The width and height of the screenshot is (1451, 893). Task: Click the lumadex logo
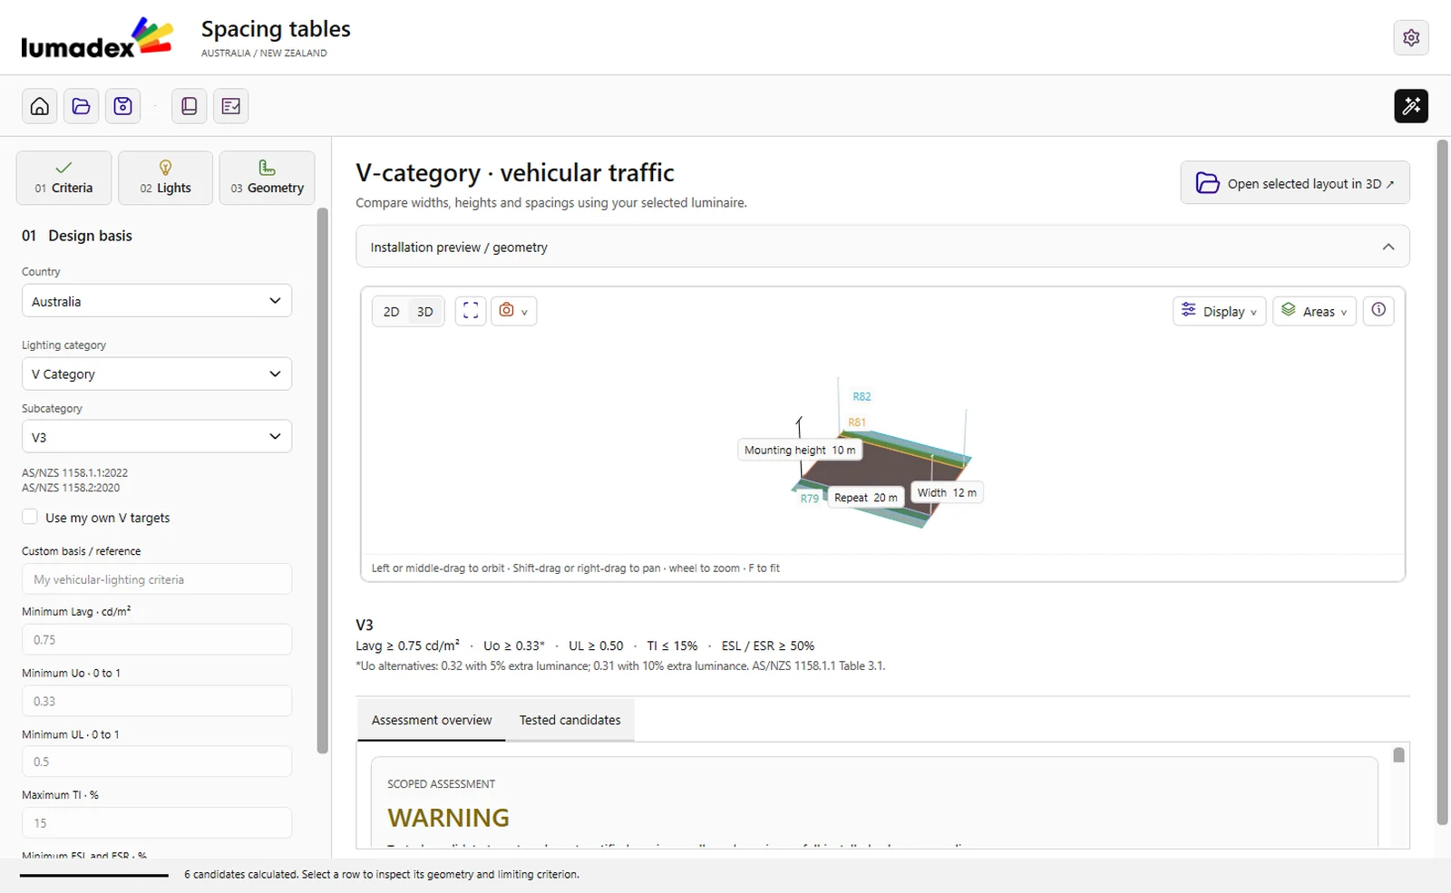(97, 38)
